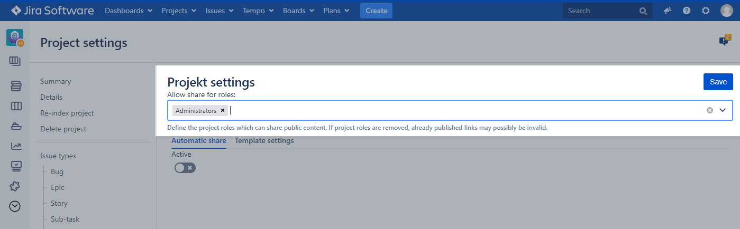Switch to the Template settings tab
Screen dimensions: 740x229
point(264,141)
